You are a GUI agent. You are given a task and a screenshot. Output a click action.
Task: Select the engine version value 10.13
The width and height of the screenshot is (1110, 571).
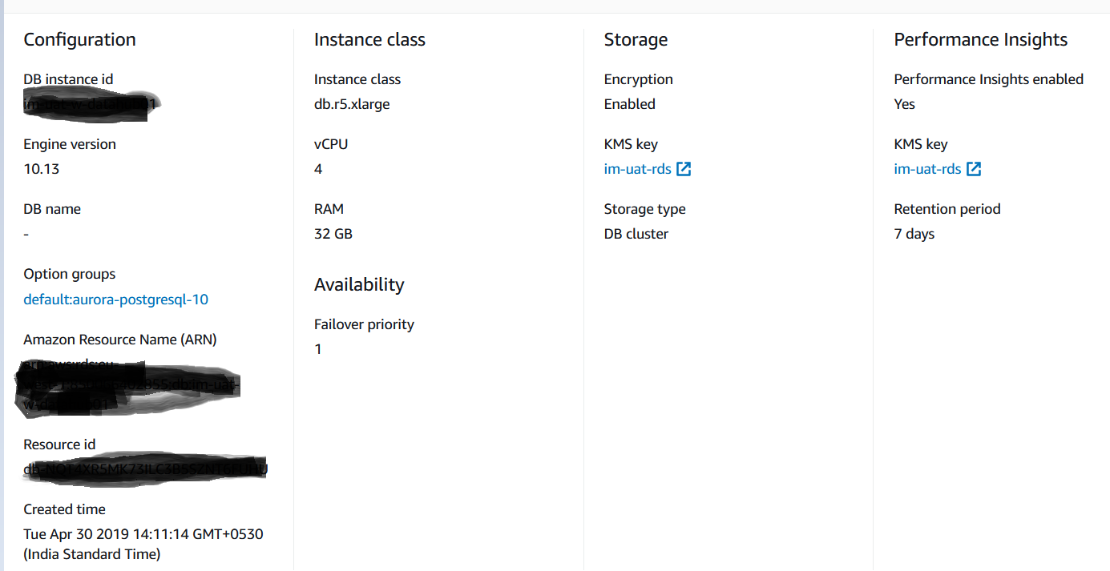42,169
